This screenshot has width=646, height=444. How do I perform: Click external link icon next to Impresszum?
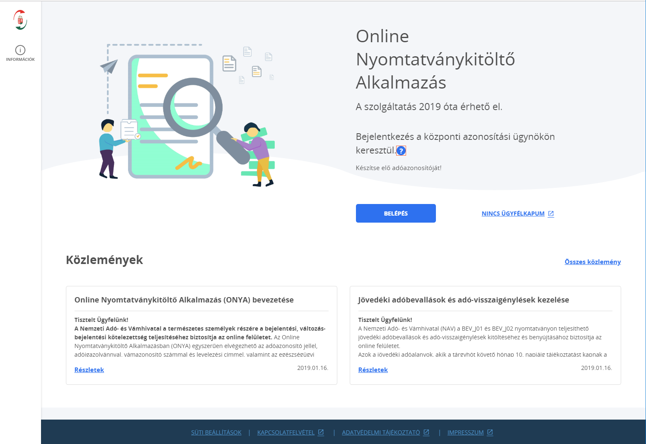[490, 432]
